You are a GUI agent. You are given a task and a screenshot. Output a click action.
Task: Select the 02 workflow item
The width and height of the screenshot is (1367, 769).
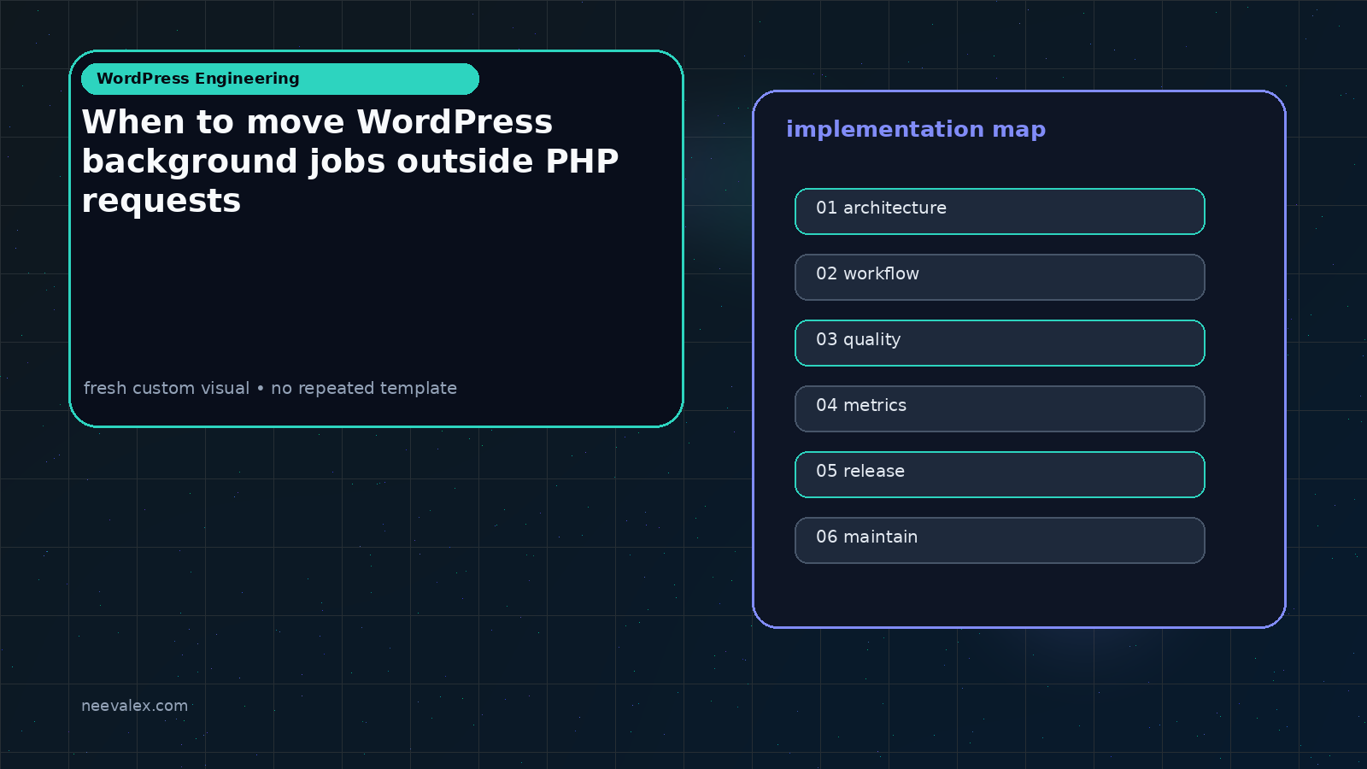(1000, 277)
